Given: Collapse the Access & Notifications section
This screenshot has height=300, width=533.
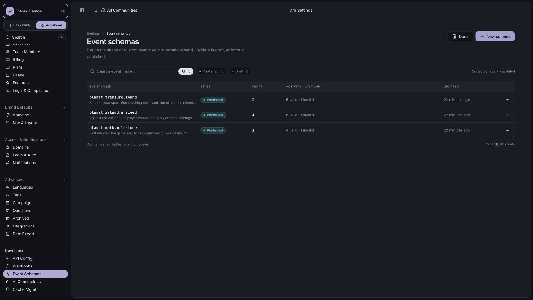Looking at the screenshot, I should point(64,139).
